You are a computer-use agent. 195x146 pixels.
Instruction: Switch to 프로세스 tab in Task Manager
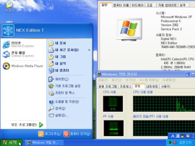[x=126, y=86]
